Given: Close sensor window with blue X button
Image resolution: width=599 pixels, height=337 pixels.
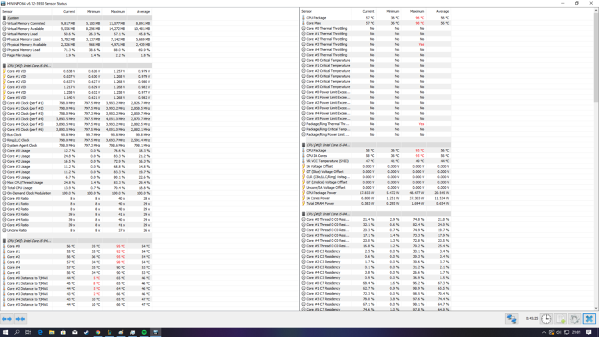Looking at the screenshot, I should click(x=589, y=318).
